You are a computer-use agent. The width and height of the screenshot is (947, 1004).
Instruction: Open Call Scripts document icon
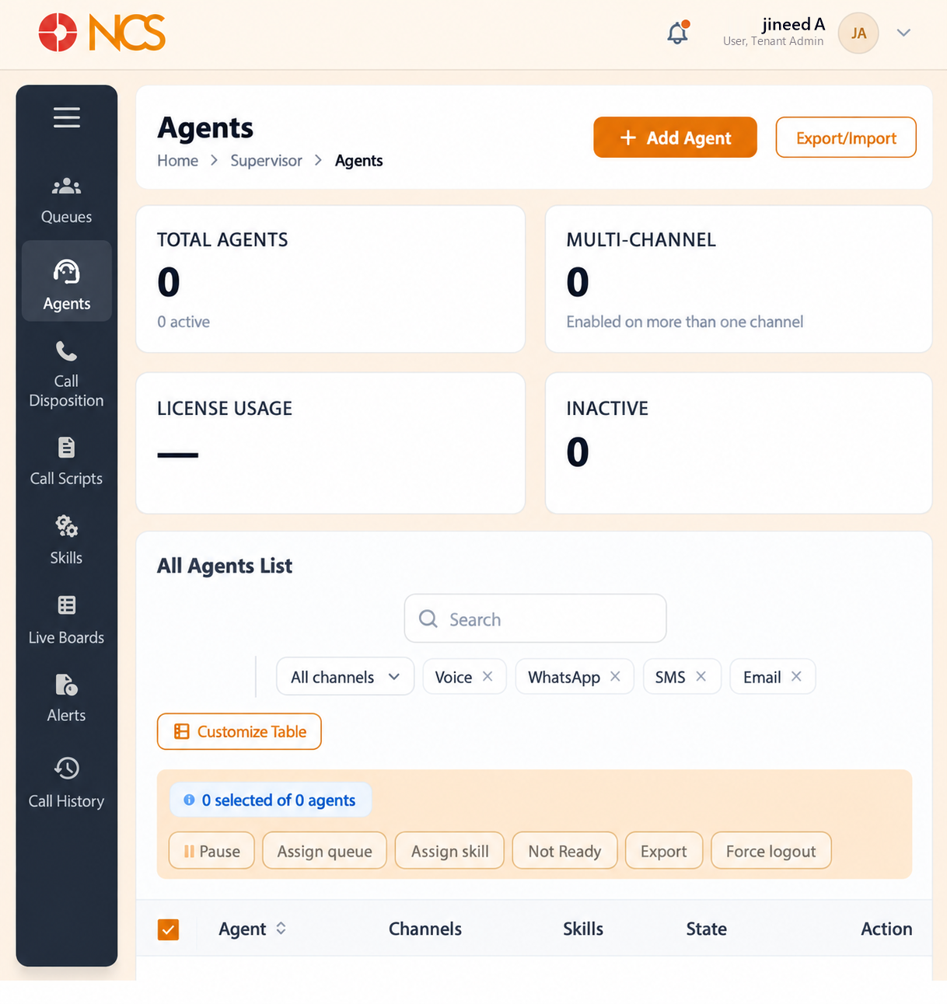[67, 448]
